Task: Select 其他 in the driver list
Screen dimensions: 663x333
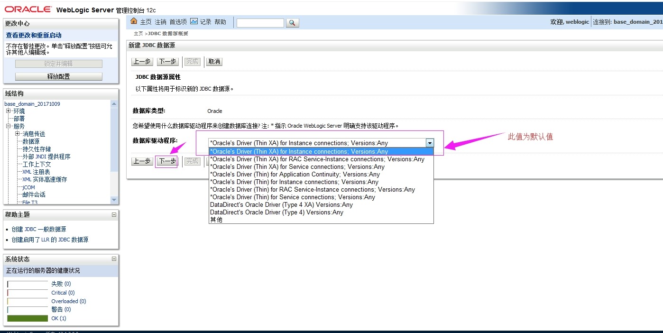Action: click(x=321, y=220)
